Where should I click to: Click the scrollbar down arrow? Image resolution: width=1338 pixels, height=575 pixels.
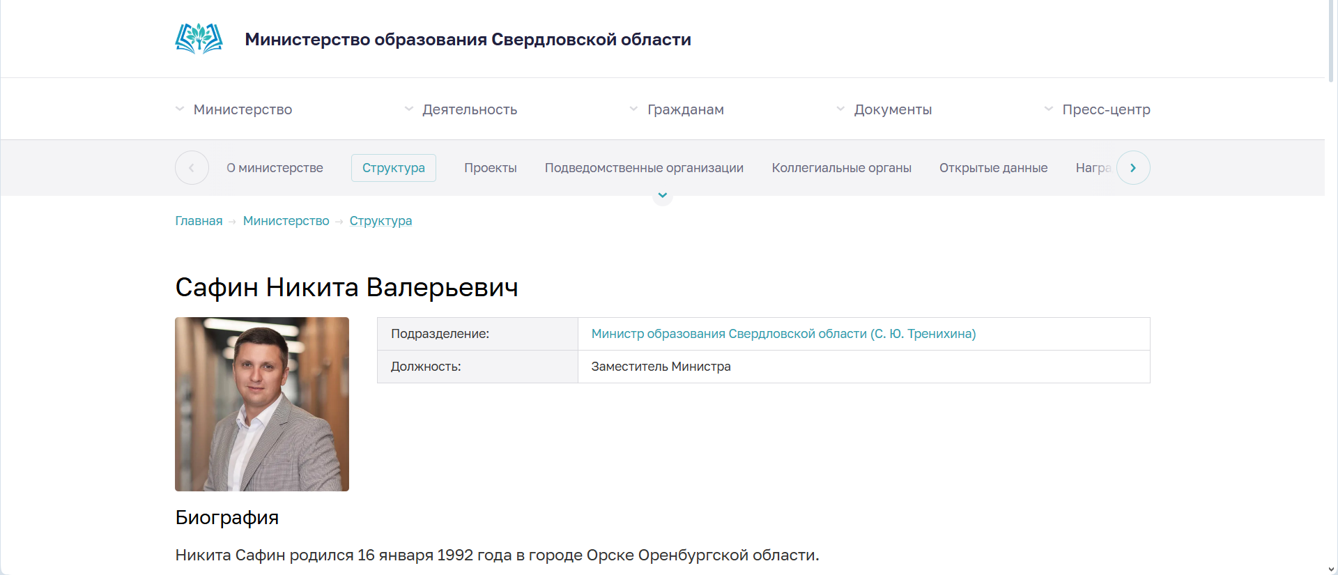[1331, 569]
